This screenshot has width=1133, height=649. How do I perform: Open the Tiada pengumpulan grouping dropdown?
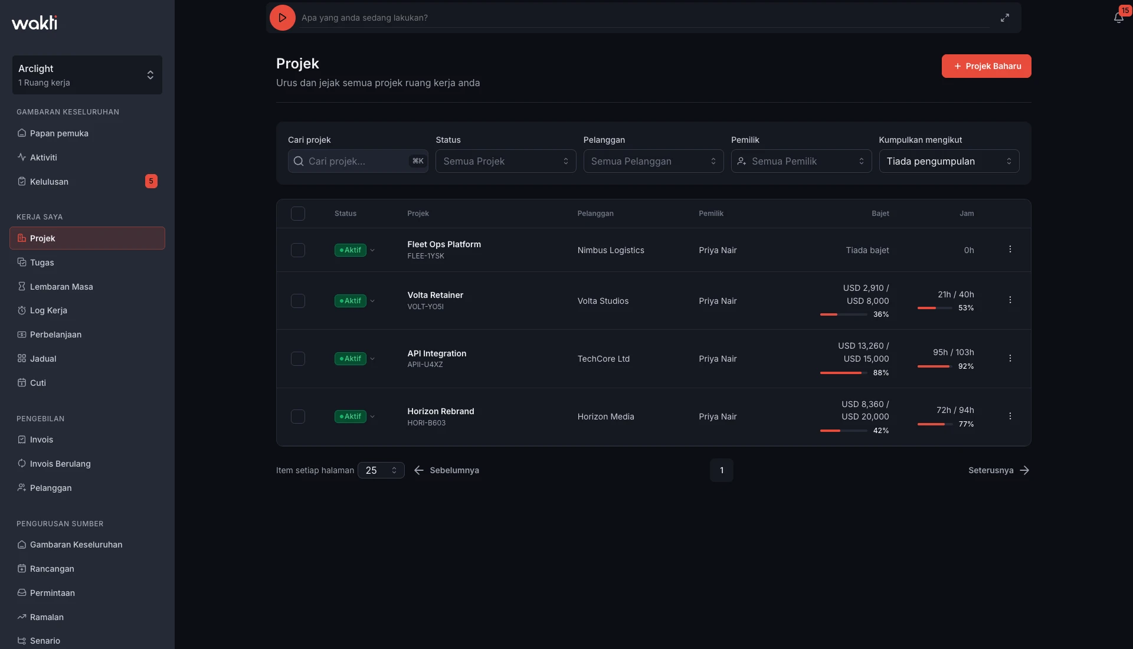pyautogui.click(x=949, y=161)
